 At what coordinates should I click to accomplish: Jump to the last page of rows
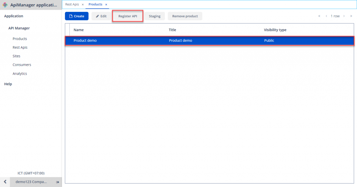coord(351,16)
